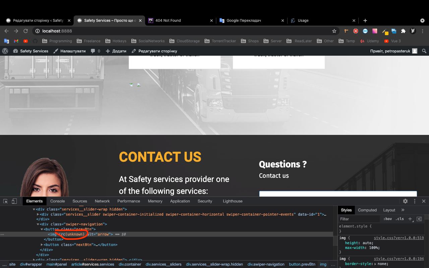Toggle the :hov element state panel

click(387, 219)
